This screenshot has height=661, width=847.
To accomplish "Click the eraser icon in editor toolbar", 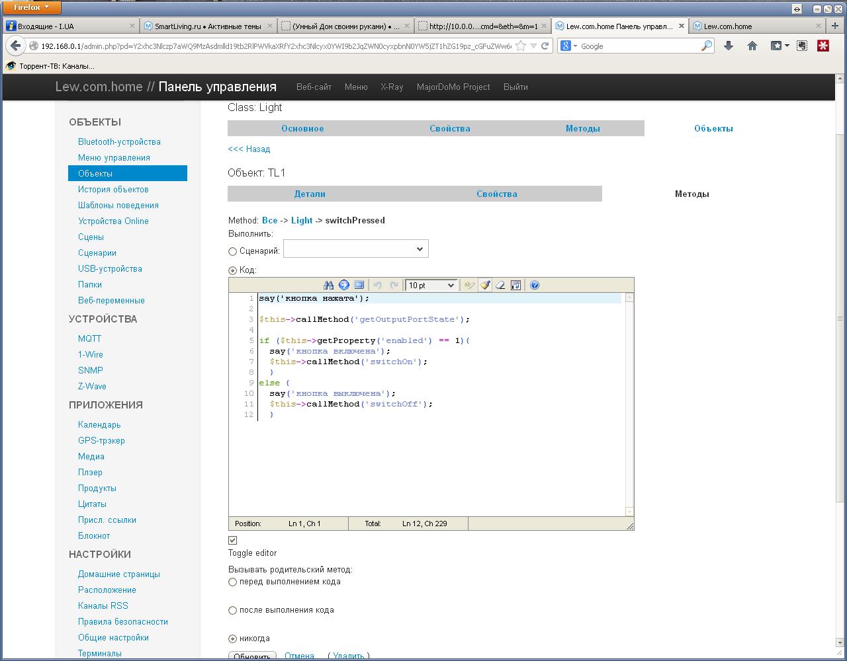I will (x=501, y=285).
